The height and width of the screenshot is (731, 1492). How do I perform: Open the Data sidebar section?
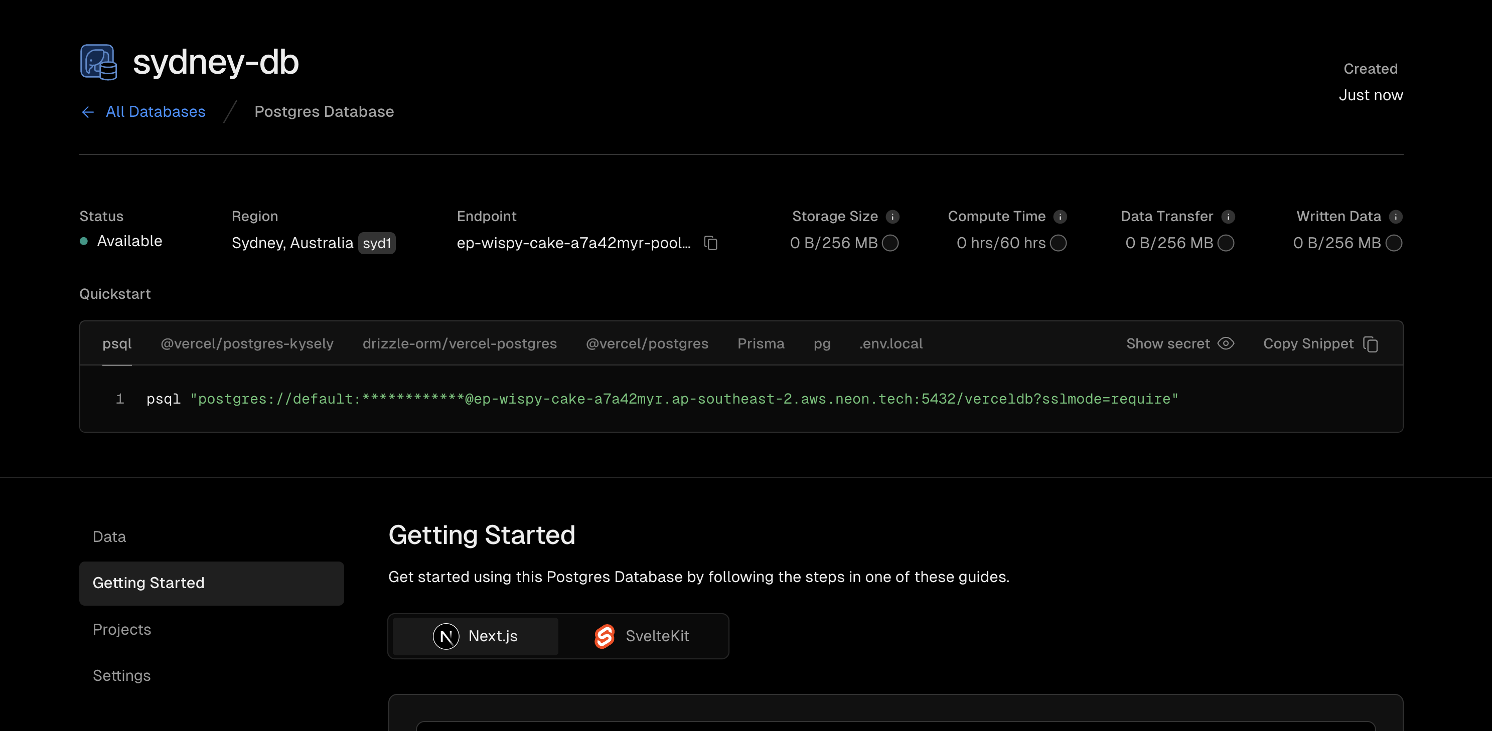[109, 536]
